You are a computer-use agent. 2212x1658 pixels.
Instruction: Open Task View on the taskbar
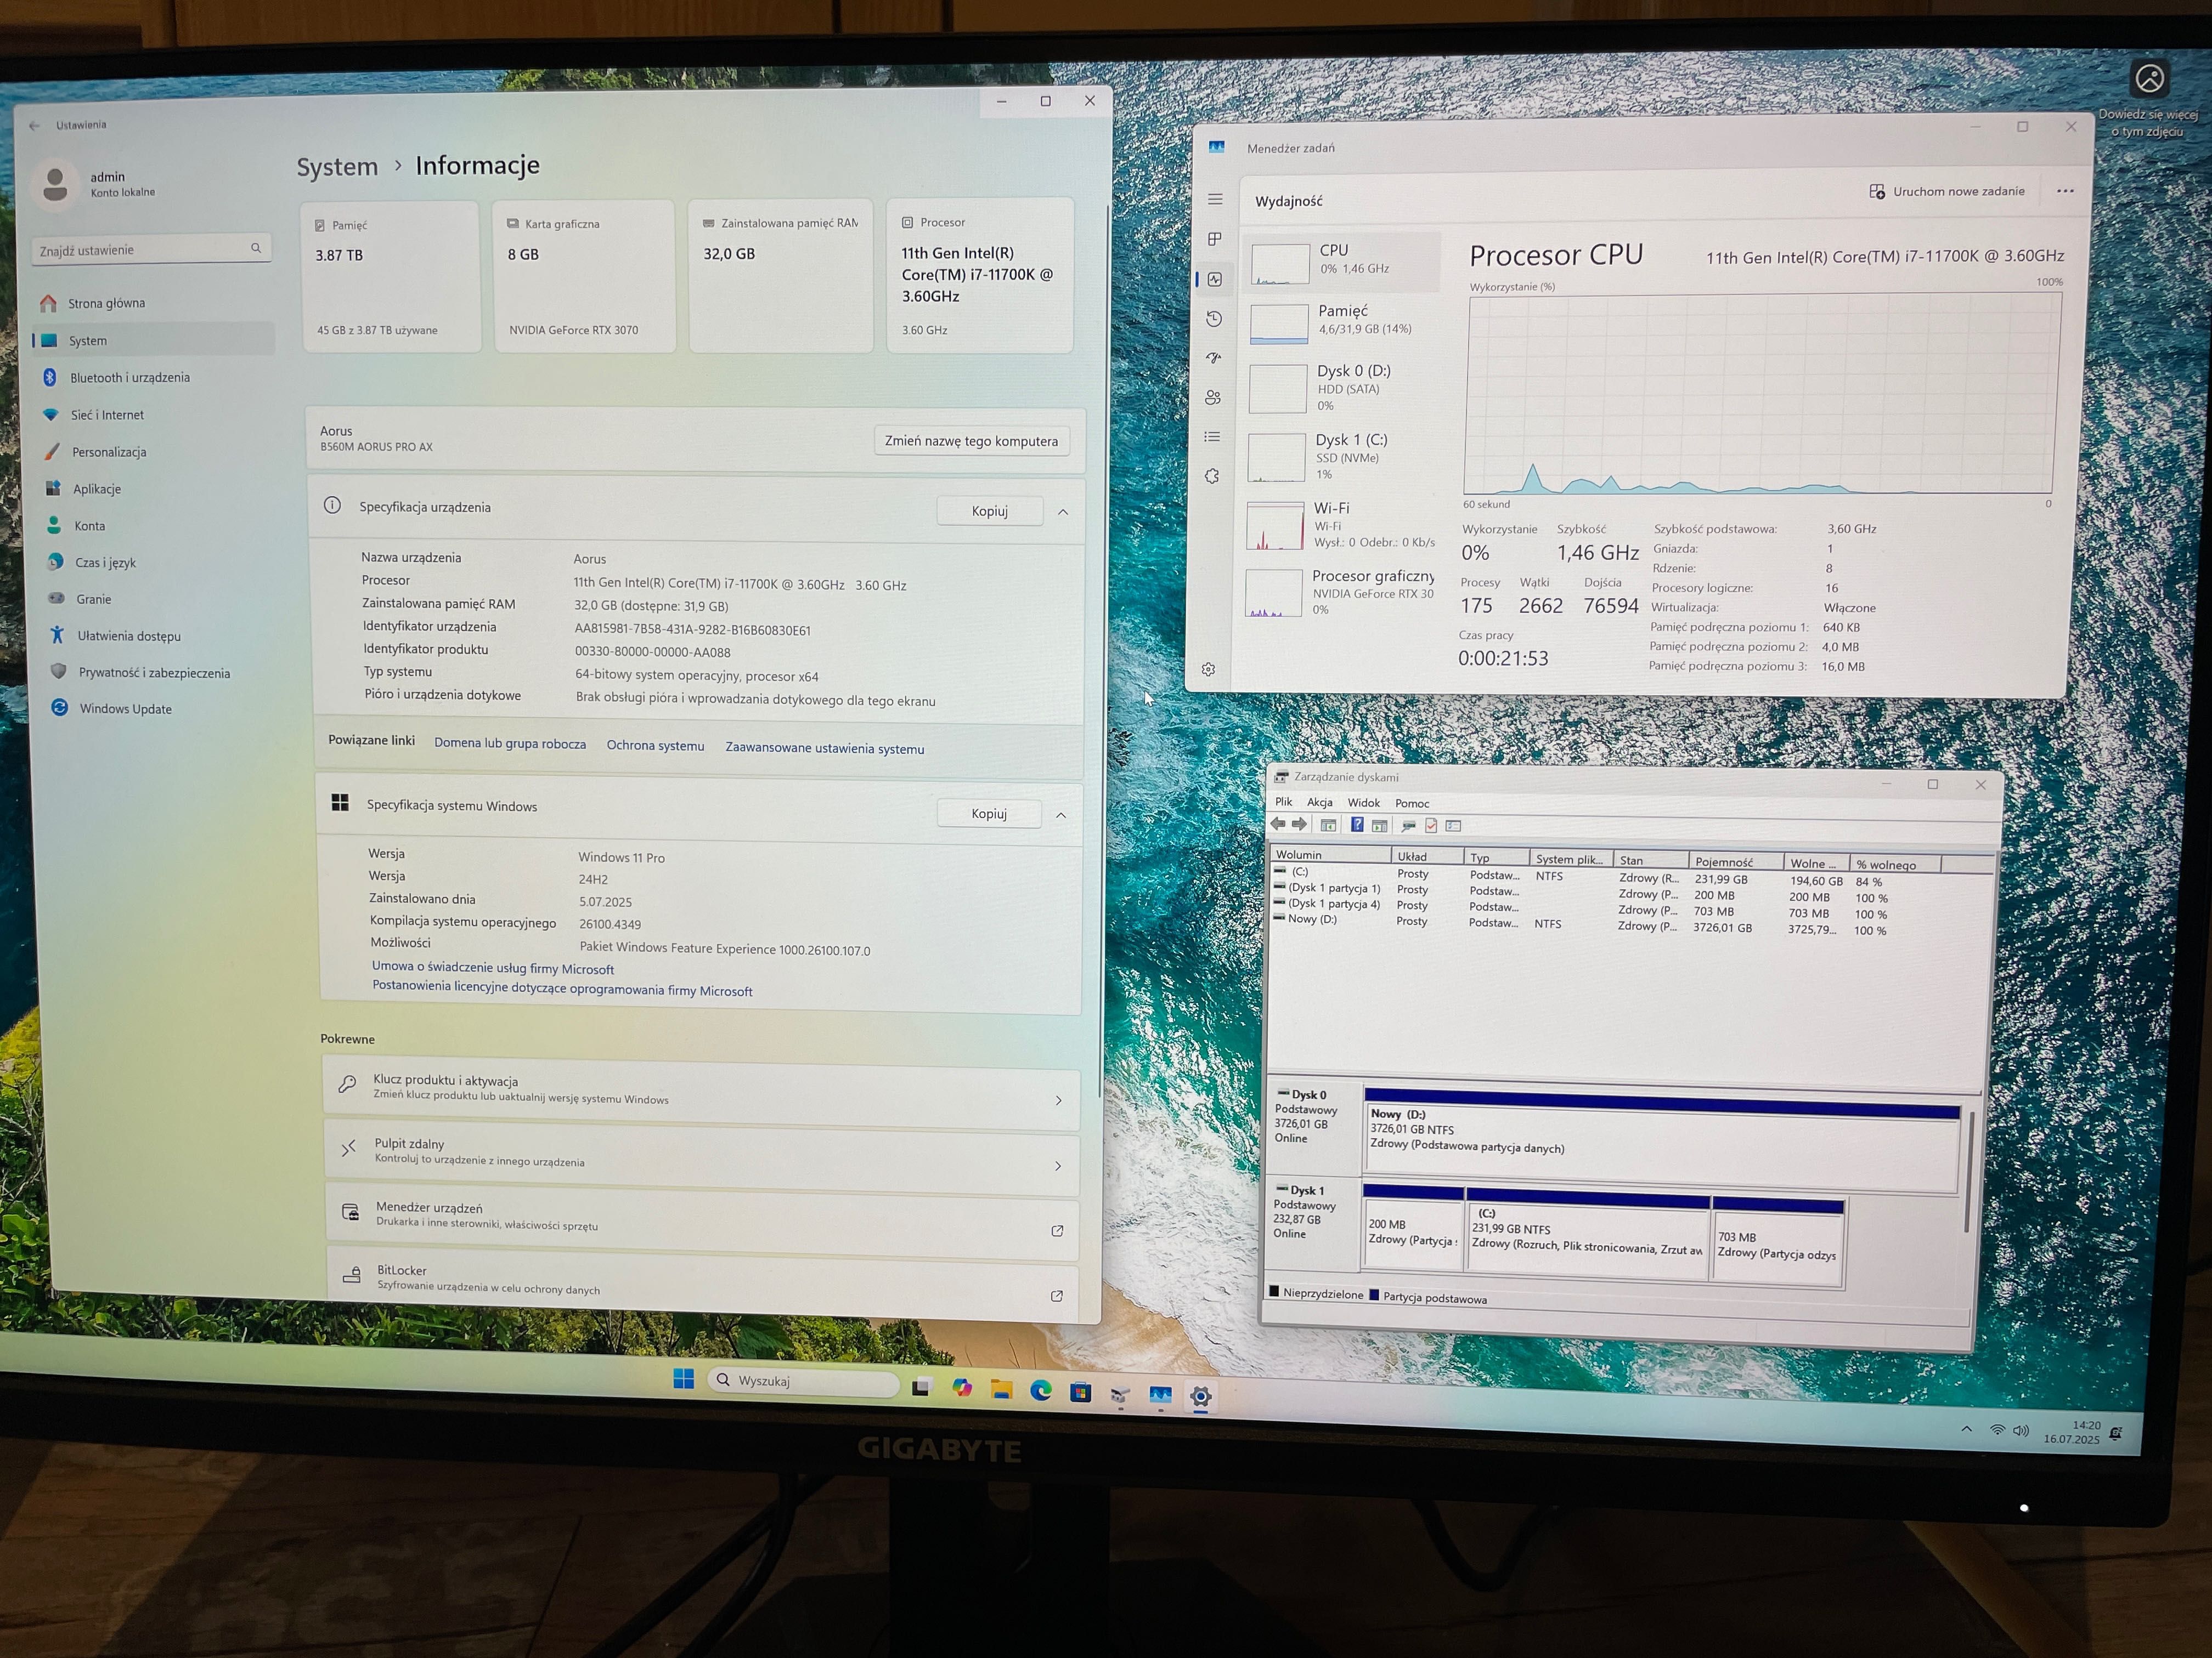coord(921,1386)
